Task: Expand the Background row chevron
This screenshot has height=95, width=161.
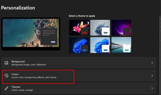Action: [152, 63]
